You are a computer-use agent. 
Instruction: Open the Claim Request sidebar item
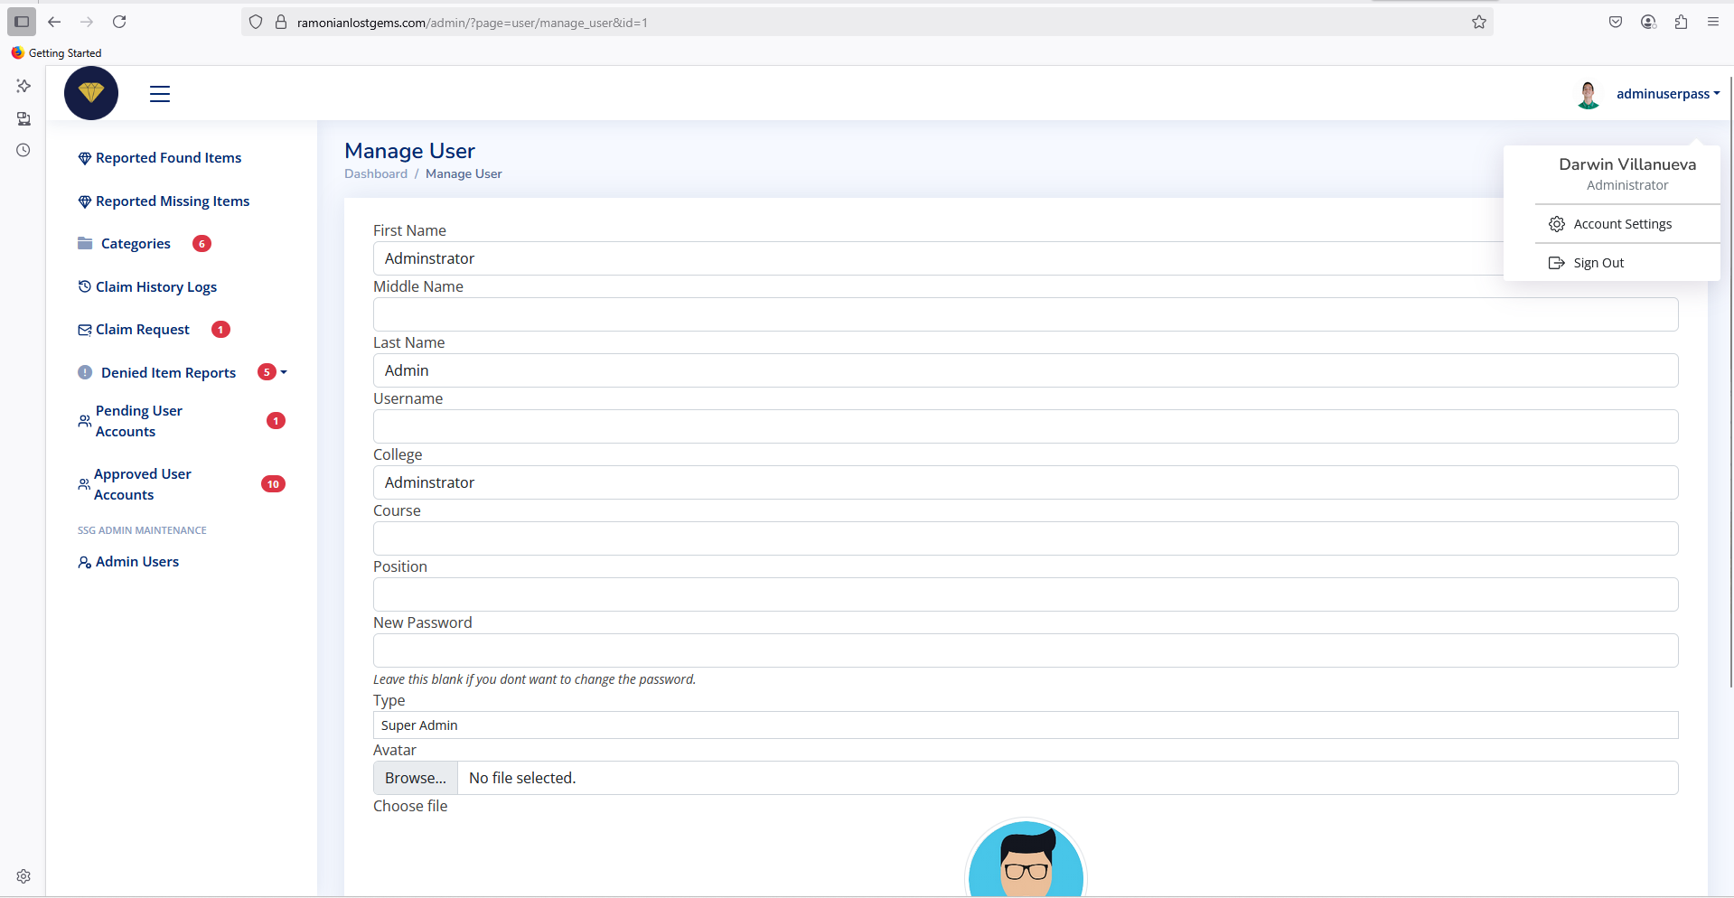(143, 330)
